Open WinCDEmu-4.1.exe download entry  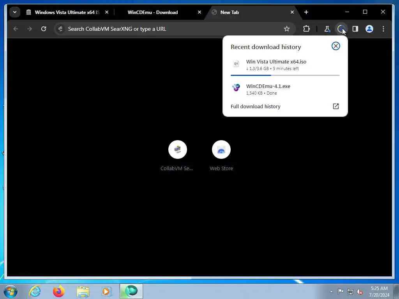pyautogui.click(x=285, y=89)
